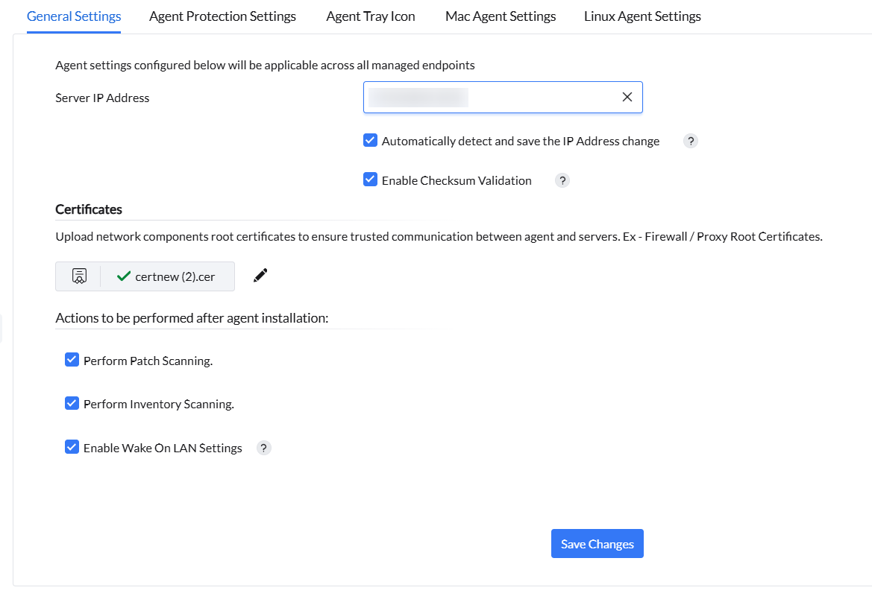Toggle Enable Checksum Validation checkbox
Screen dimensions: 872x602
[x=371, y=180]
